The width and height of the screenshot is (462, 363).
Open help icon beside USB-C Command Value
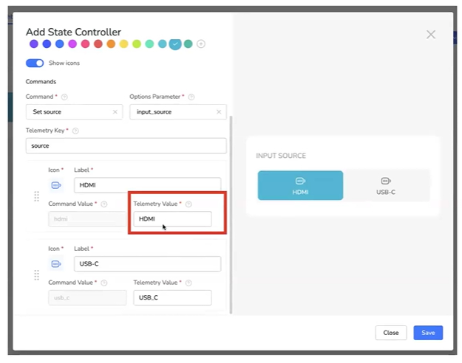pos(104,283)
